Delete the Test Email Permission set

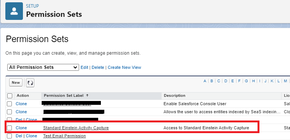(x=19, y=136)
